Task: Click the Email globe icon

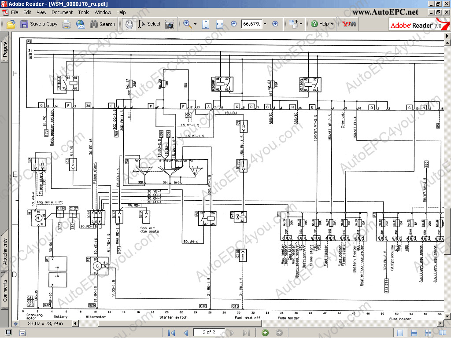Action: coord(81,24)
